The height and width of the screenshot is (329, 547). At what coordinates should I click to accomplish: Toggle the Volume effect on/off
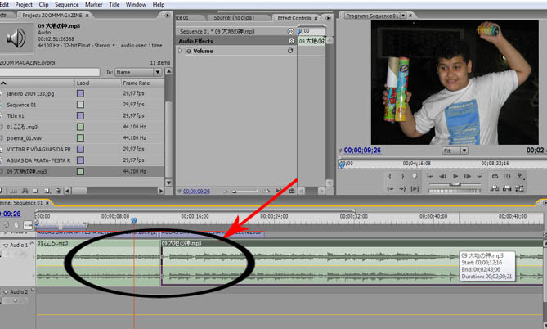click(187, 51)
